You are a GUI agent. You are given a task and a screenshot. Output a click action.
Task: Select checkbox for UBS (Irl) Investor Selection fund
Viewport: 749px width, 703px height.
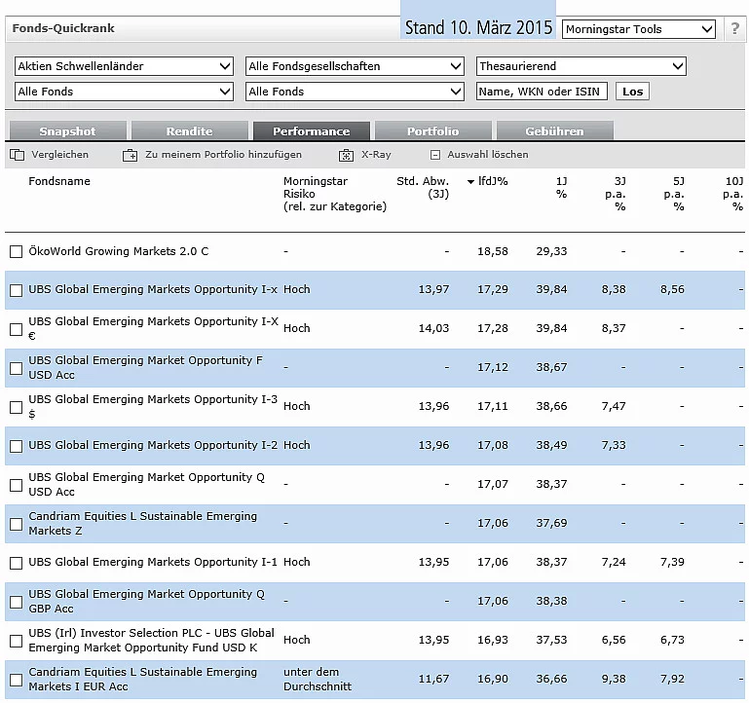coord(16,641)
